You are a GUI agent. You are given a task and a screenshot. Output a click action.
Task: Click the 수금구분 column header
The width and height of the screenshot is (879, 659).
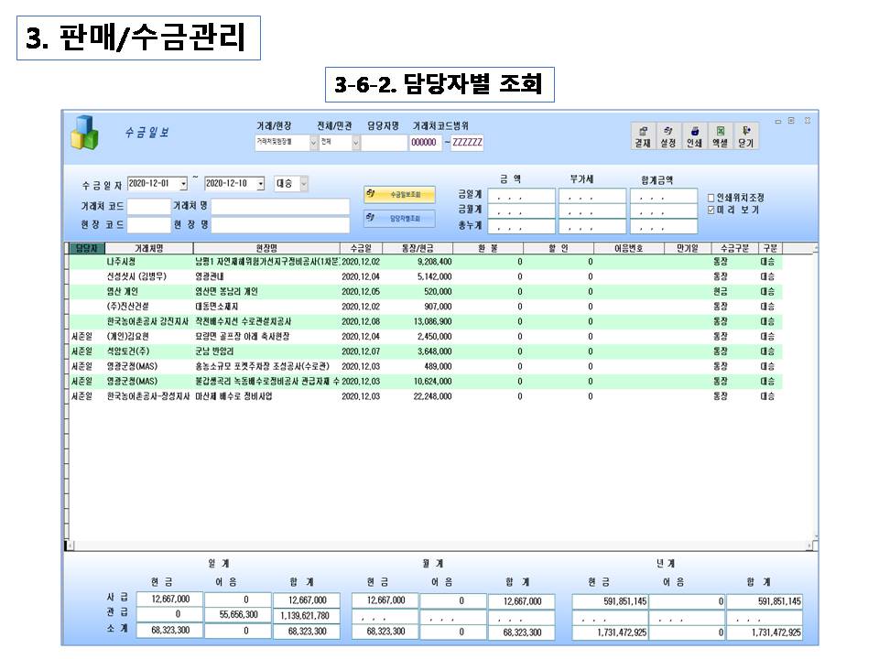pos(734,248)
